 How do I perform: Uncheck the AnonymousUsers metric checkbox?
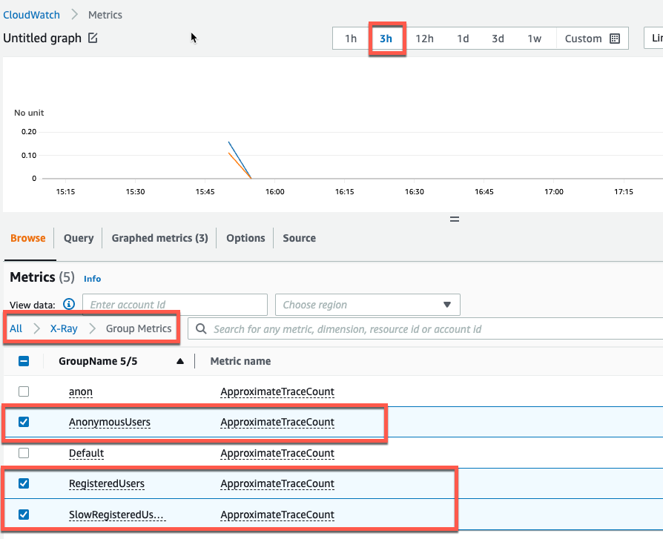(24, 422)
